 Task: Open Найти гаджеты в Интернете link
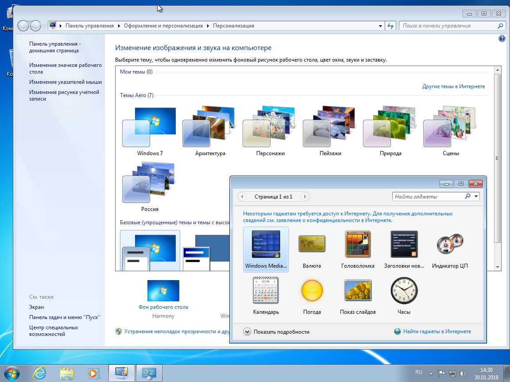pyautogui.click(x=437, y=331)
